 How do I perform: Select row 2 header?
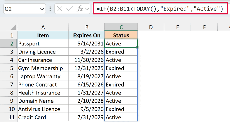point(9,44)
